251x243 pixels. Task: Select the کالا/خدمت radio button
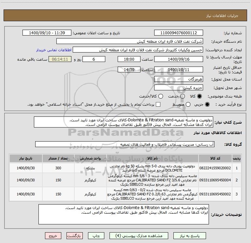161,96
